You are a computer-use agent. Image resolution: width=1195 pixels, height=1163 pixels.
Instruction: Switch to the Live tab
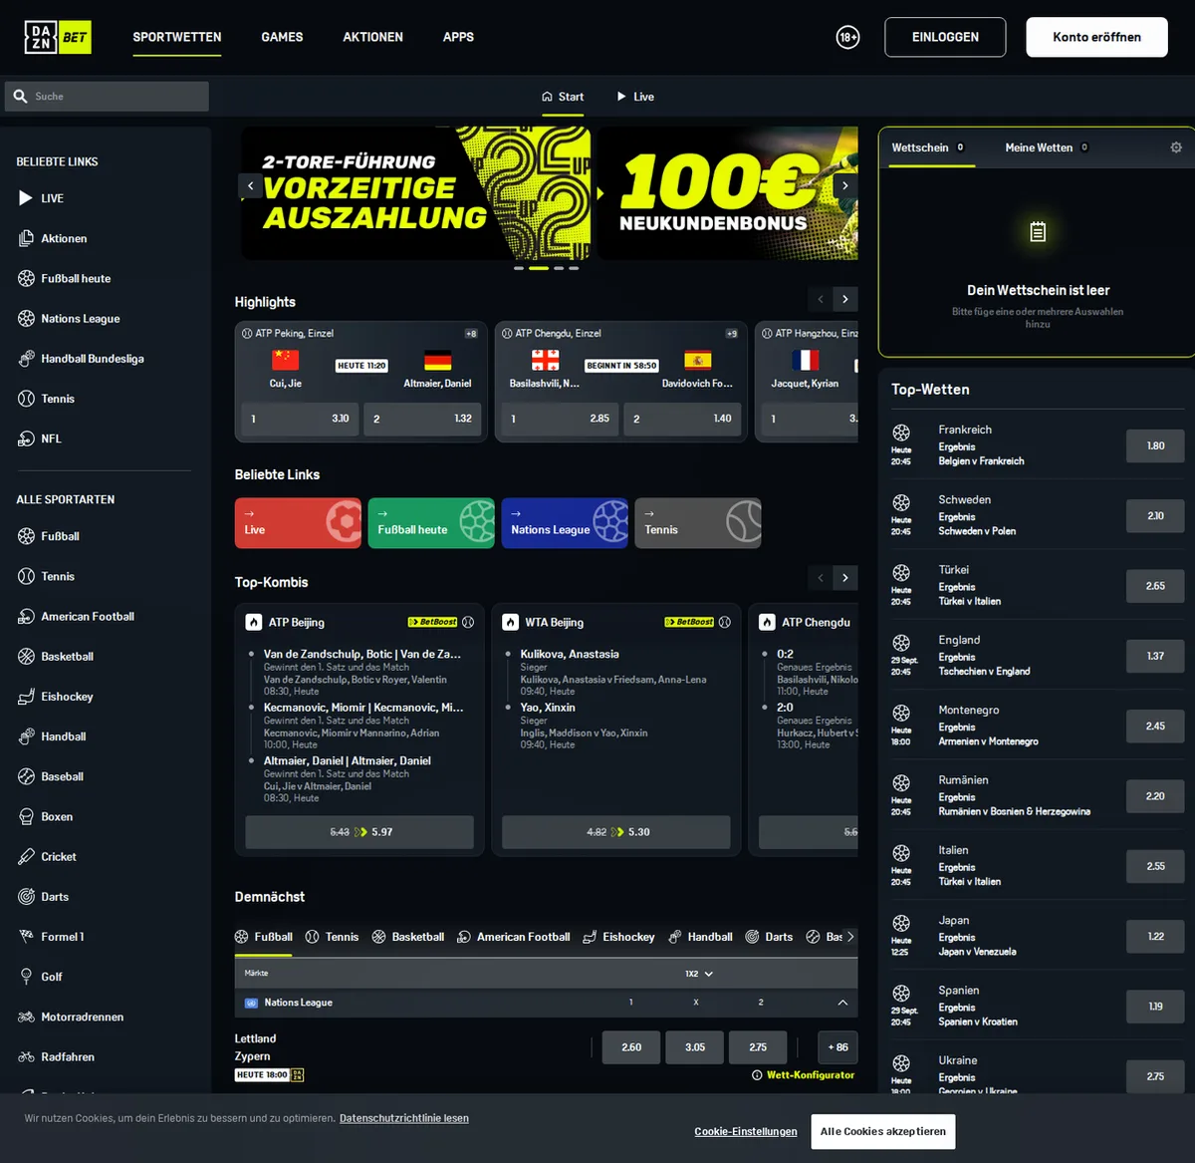pos(635,97)
